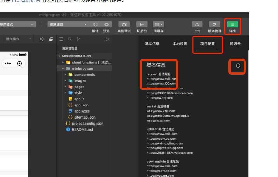Image resolution: width=278 pixels, height=177 pixels.
Task: Open the 程序模式 mode dropdown
Action: click(x=18, y=25)
